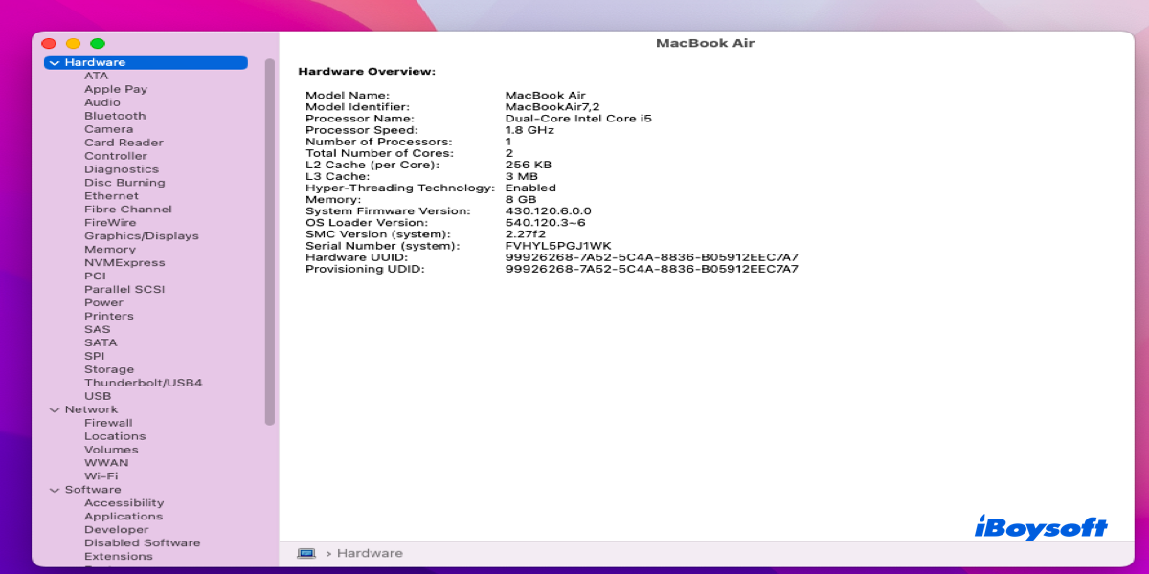Show the Memory hardware details
This screenshot has height=574, width=1149.
(x=109, y=250)
